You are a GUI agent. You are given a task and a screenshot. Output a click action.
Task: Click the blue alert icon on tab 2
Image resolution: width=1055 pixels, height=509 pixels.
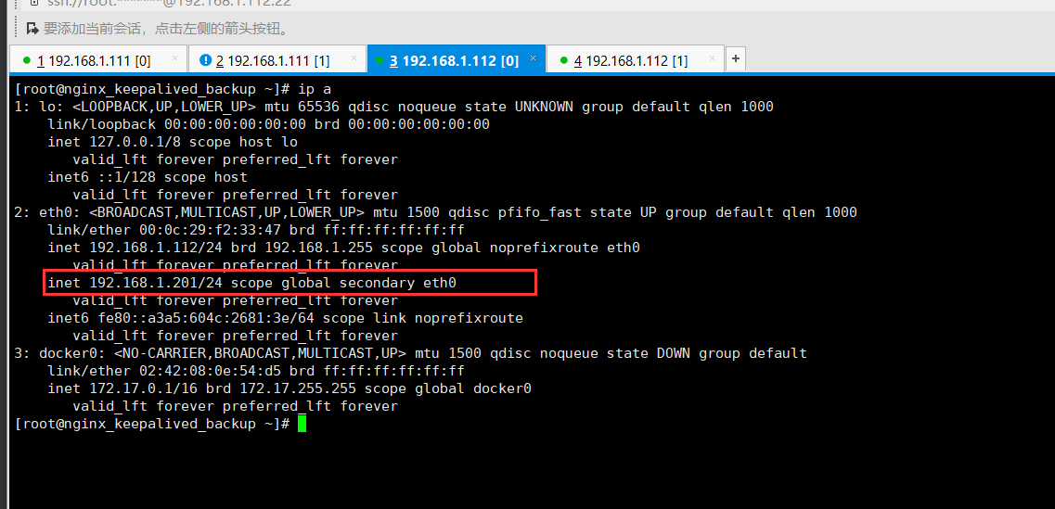206,60
